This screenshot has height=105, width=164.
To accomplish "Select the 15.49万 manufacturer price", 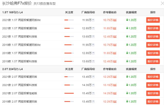I will pos(87,93).
